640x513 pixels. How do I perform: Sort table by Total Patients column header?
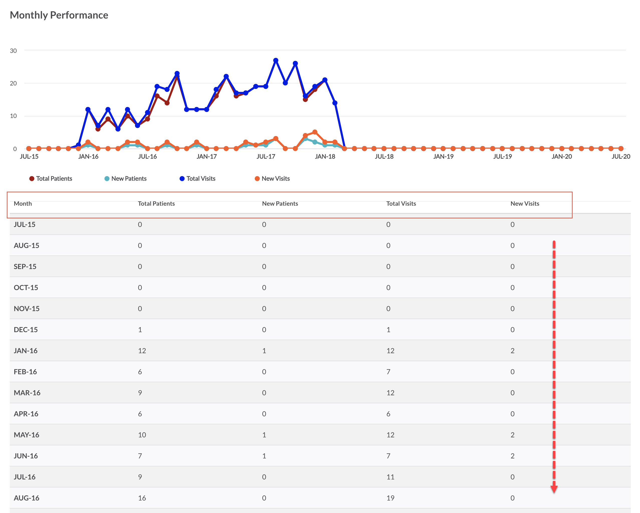click(156, 204)
